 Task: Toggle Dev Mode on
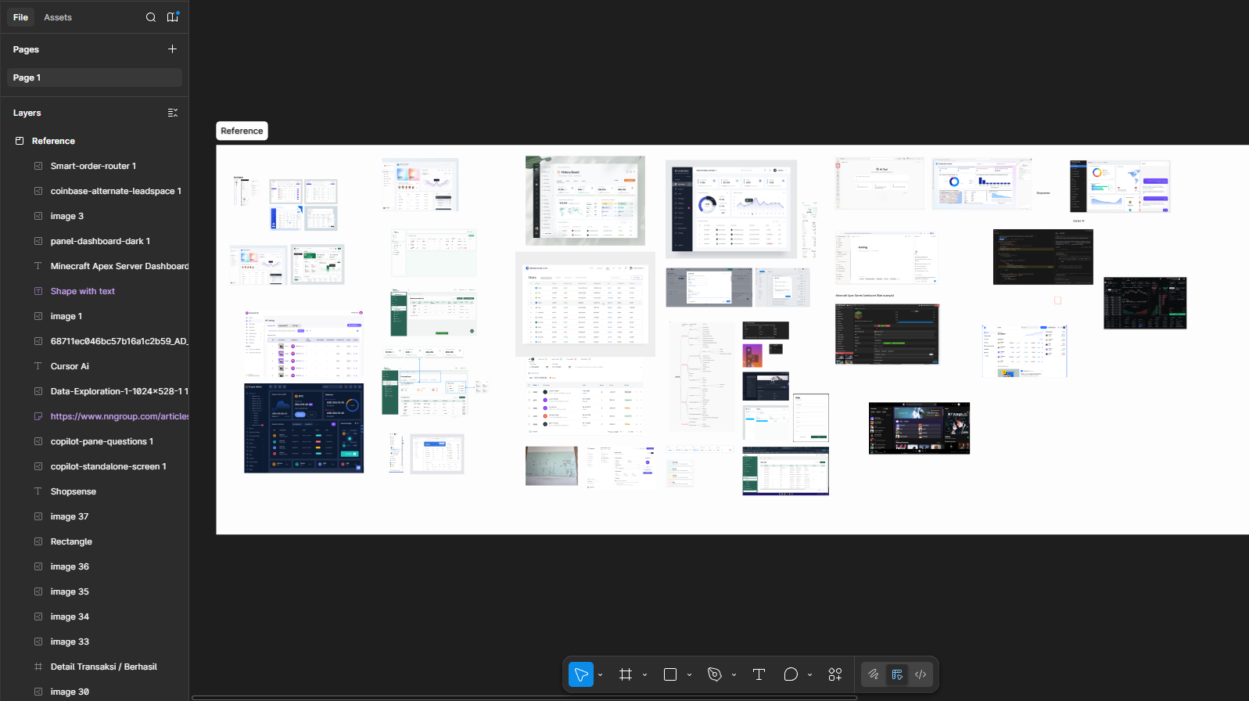[x=921, y=674]
